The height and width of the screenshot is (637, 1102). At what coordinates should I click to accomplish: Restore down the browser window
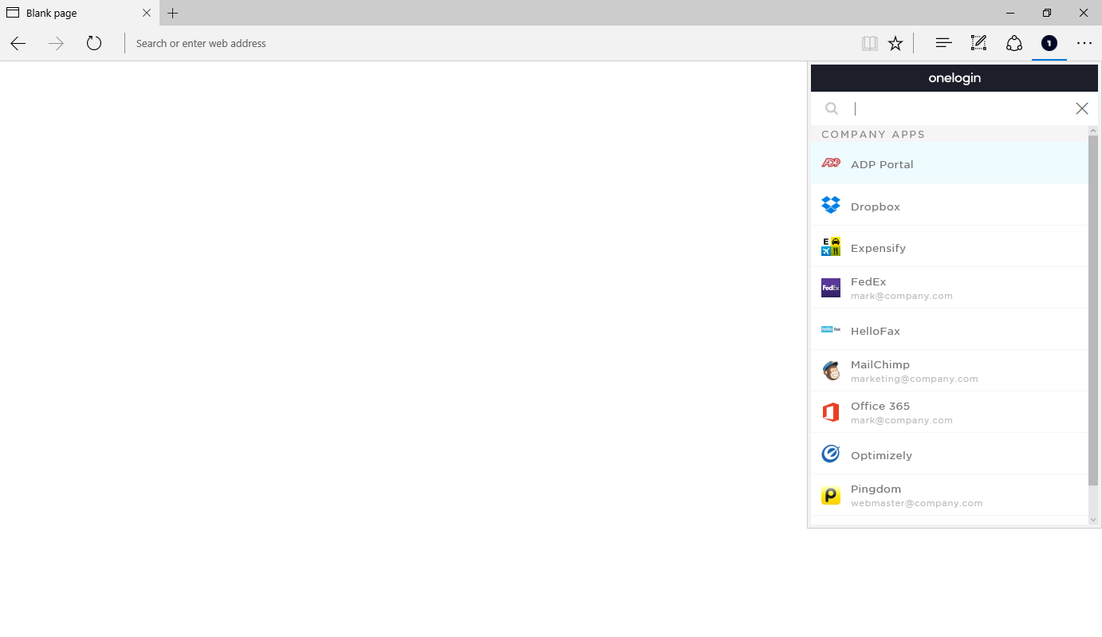pyautogui.click(x=1047, y=13)
